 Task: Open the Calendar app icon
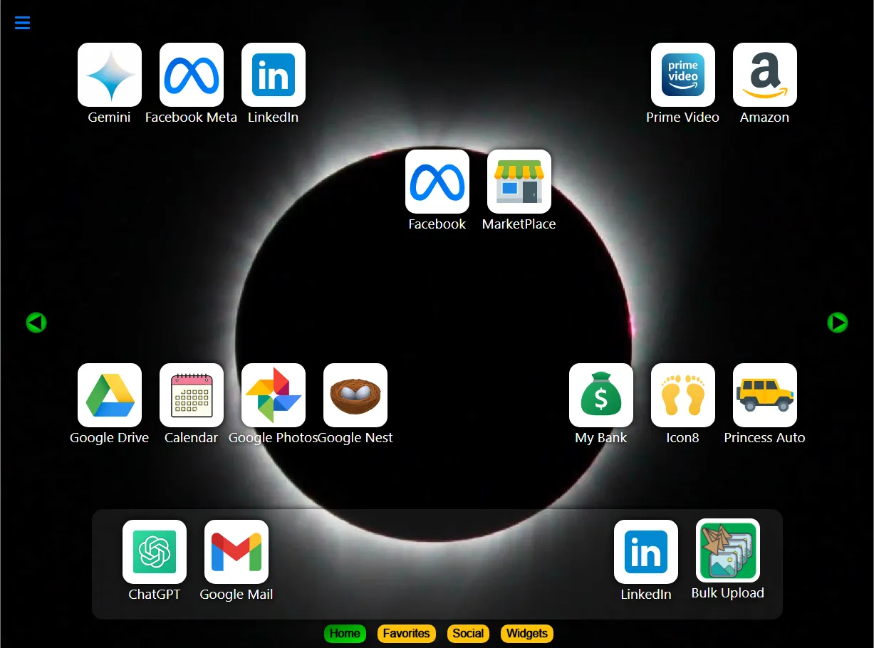pos(192,395)
